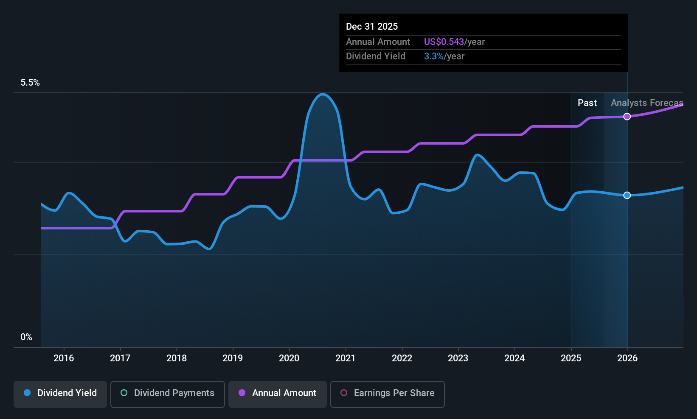Image resolution: width=697 pixels, height=419 pixels.
Task: Click the Dec 31 2025 tooltip date
Action: [x=372, y=27]
